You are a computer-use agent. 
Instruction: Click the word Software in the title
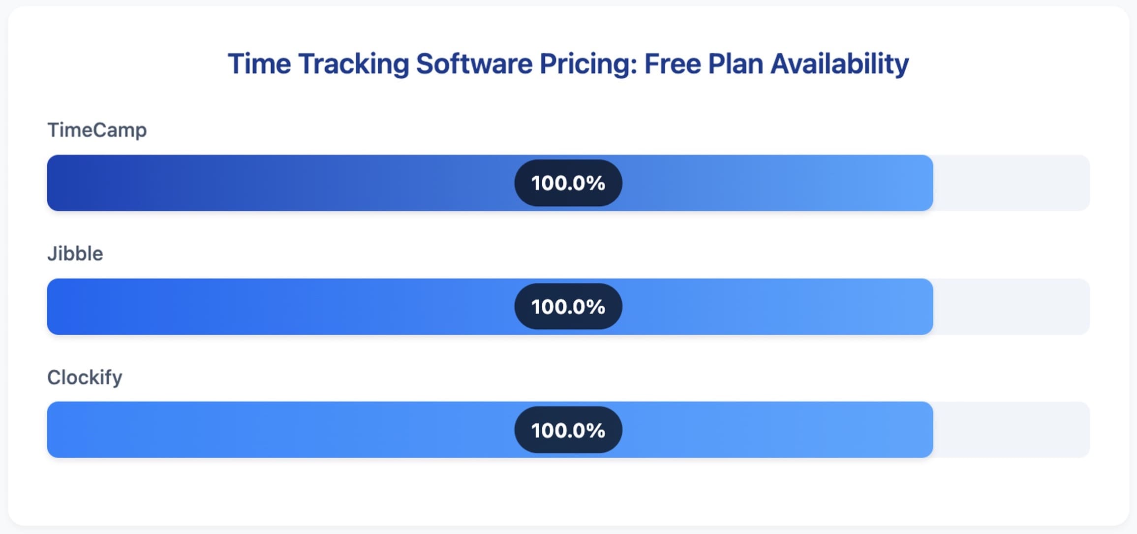[x=474, y=64]
